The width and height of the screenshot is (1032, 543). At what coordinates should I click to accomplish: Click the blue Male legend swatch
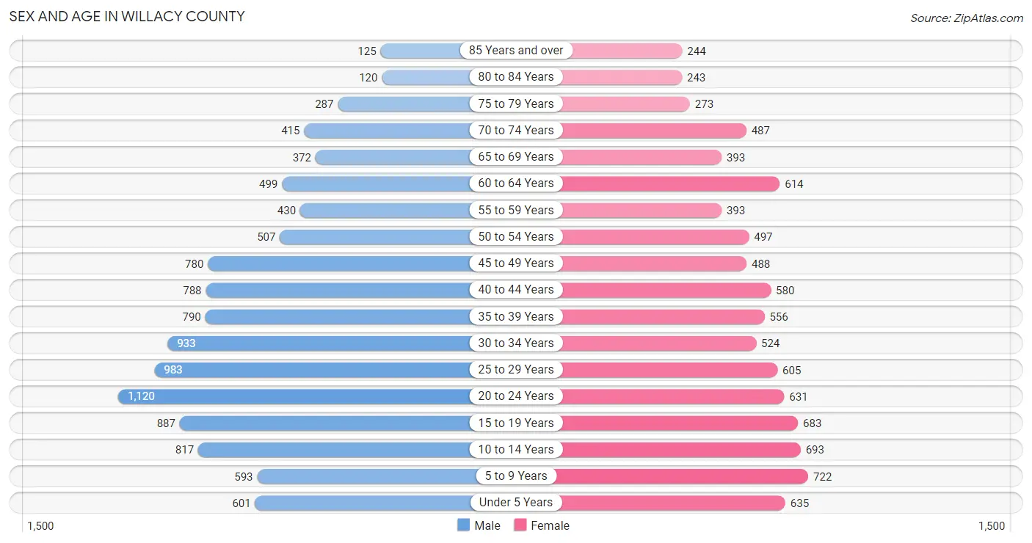463,525
